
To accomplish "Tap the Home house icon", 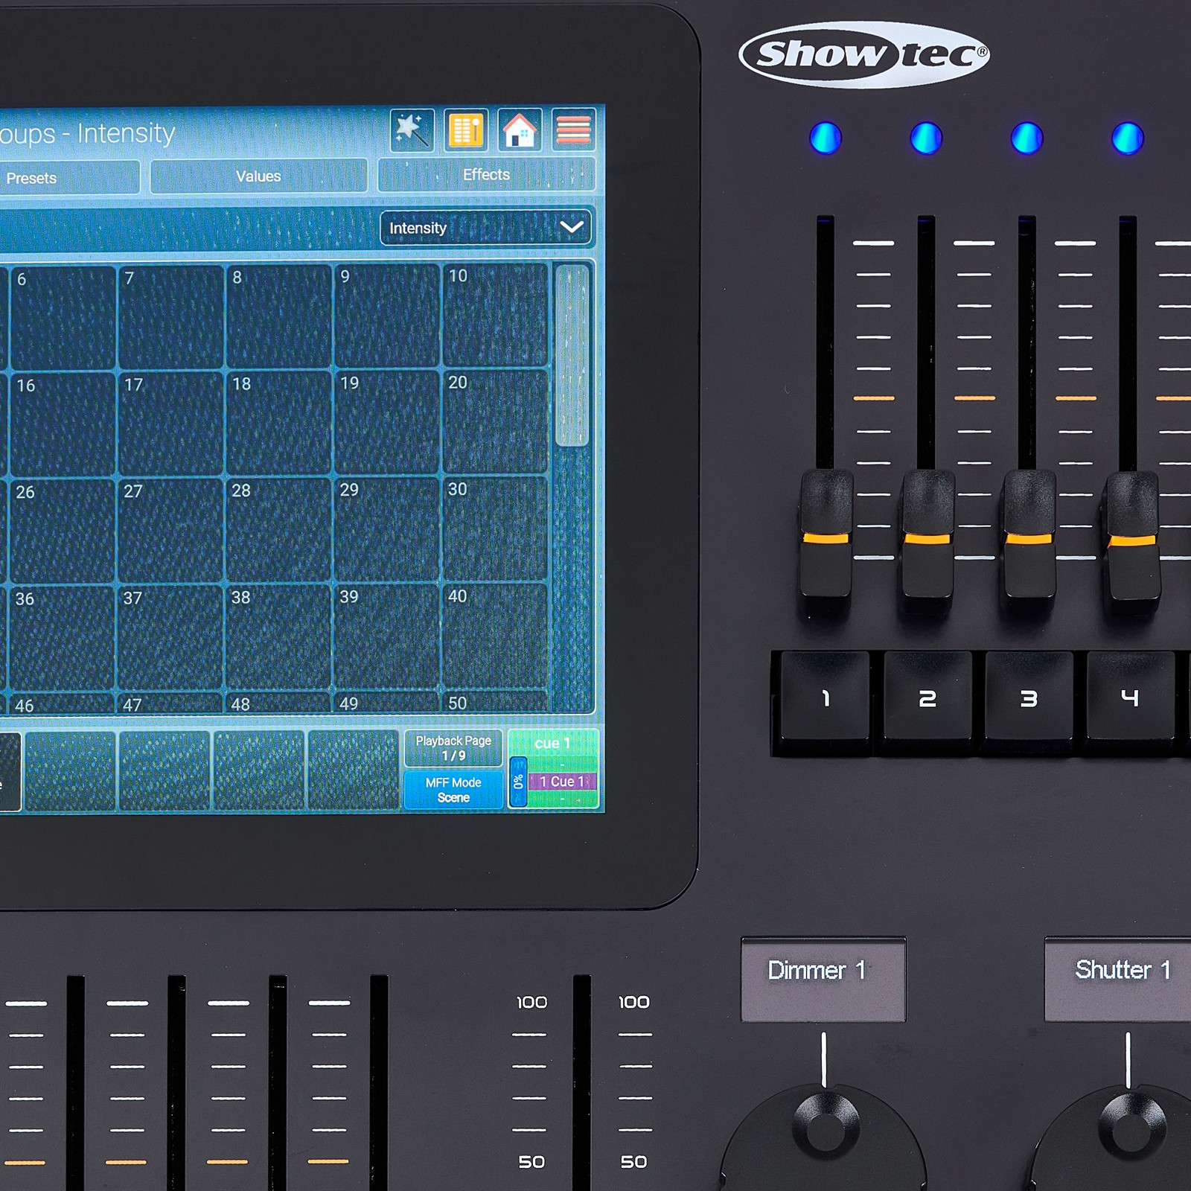I will (520, 130).
